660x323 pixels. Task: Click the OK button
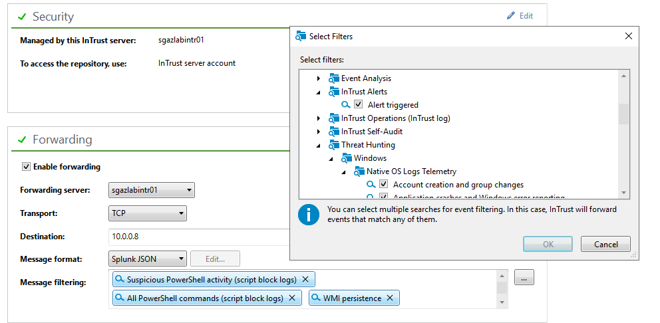(x=548, y=244)
